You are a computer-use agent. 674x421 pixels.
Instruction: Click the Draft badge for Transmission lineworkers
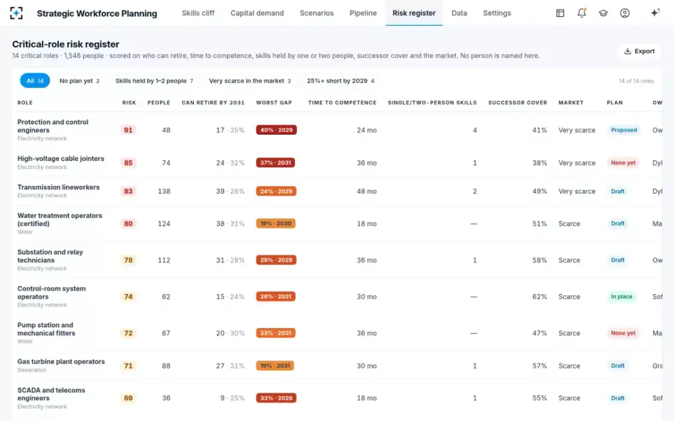618,191
